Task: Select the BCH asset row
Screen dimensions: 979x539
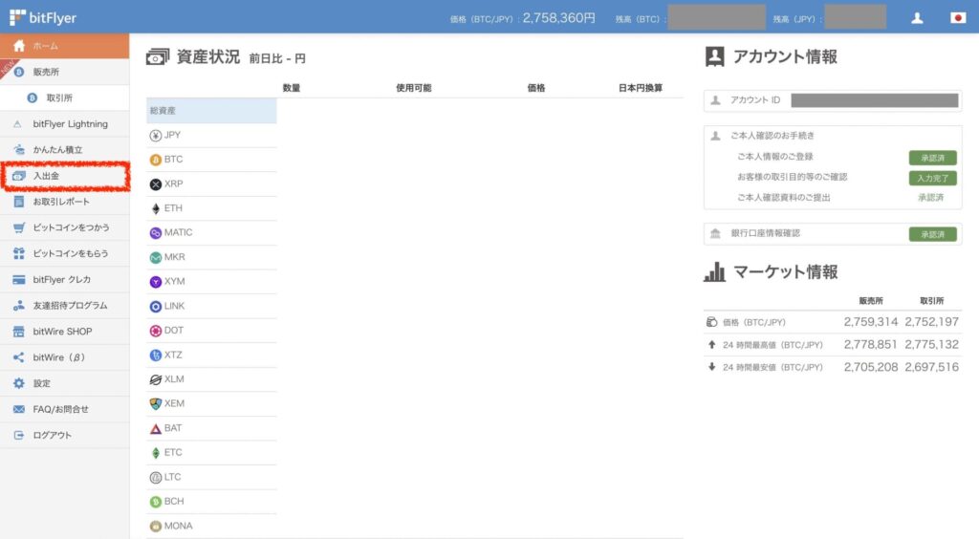Action: 211,502
